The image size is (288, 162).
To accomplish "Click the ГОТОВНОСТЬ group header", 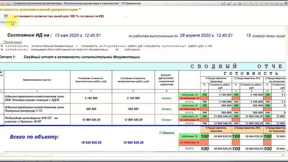I will [x=251, y=73].
